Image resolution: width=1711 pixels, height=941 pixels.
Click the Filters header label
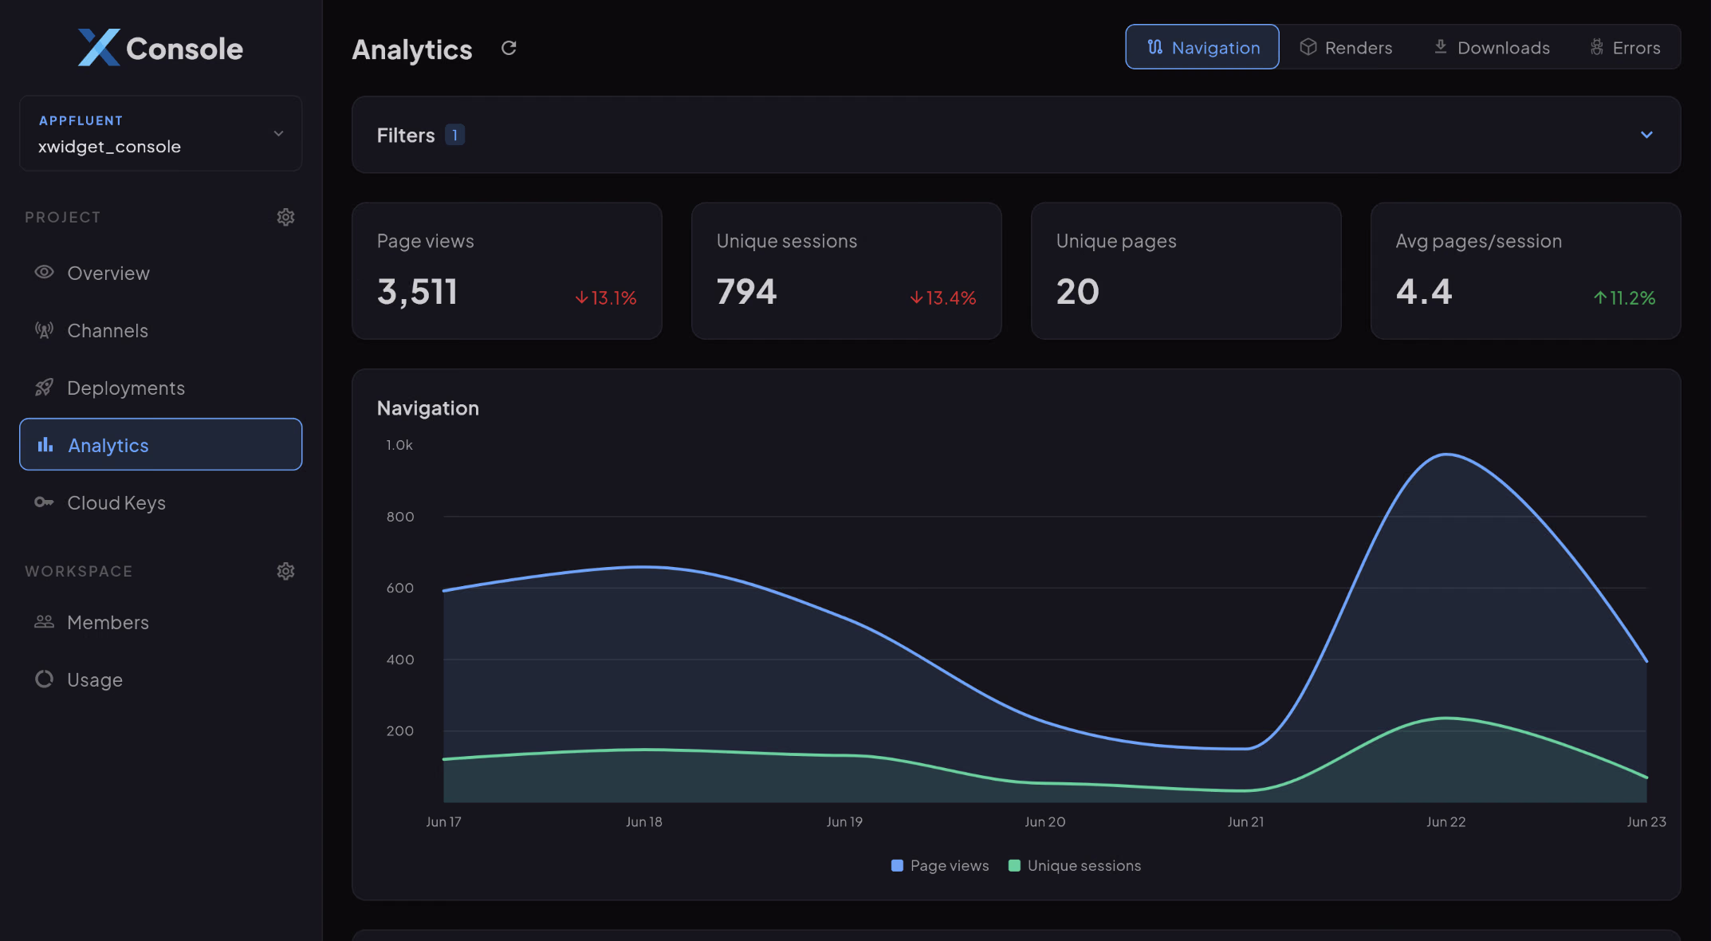(x=406, y=135)
